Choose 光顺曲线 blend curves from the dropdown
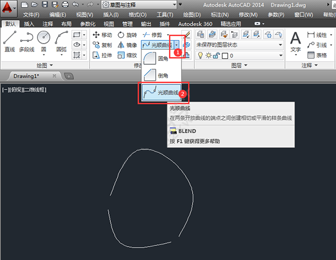The height and width of the screenshot is (260, 336). click(x=161, y=92)
